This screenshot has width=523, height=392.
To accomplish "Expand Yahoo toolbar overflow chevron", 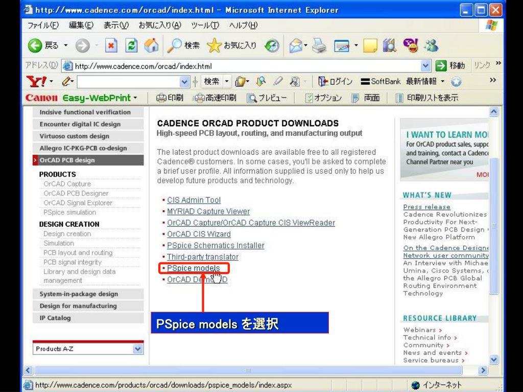I will tap(493, 80).
